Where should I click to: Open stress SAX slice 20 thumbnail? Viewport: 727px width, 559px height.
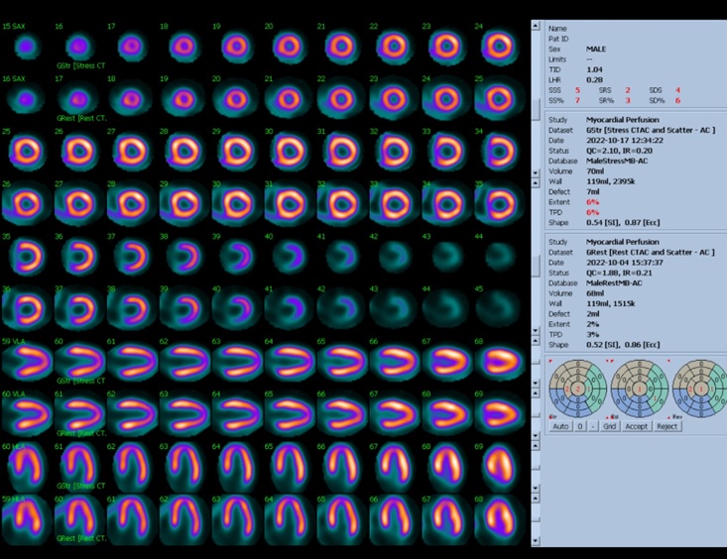(287, 46)
